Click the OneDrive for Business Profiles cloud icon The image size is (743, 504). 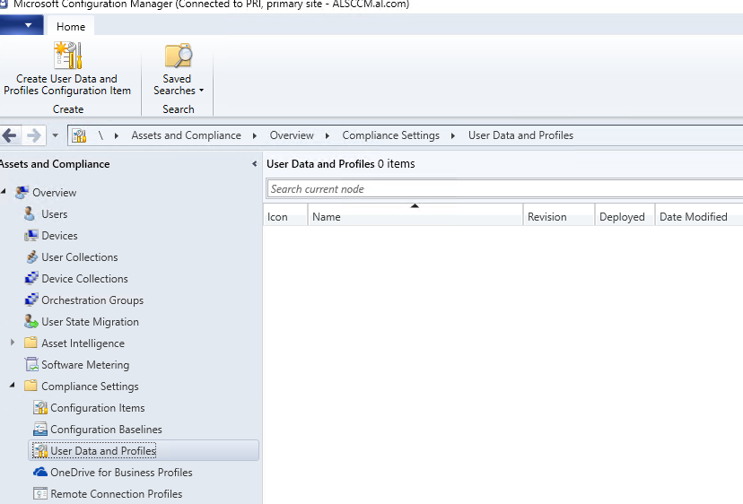pyautogui.click(x=40, y=472)
